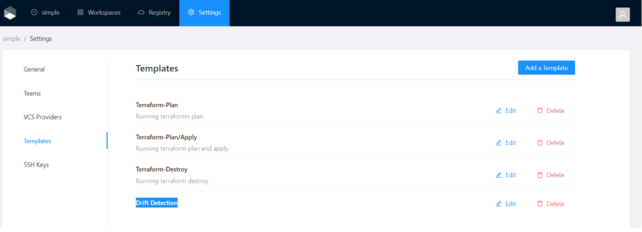642x232 pixels.
Task: Open the user avatar profile icon
Action: point(622,15)
